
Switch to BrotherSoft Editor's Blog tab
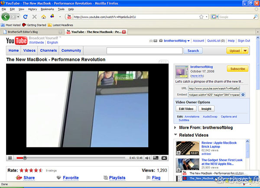[32, 32]
